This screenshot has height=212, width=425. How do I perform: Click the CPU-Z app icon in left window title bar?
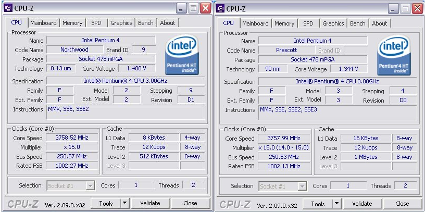tap(8, 8)
